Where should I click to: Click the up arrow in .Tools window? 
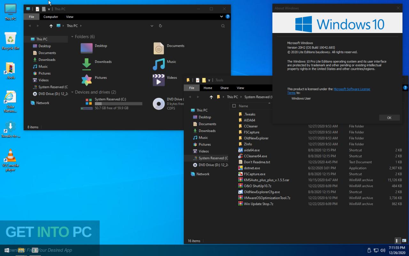211,97
